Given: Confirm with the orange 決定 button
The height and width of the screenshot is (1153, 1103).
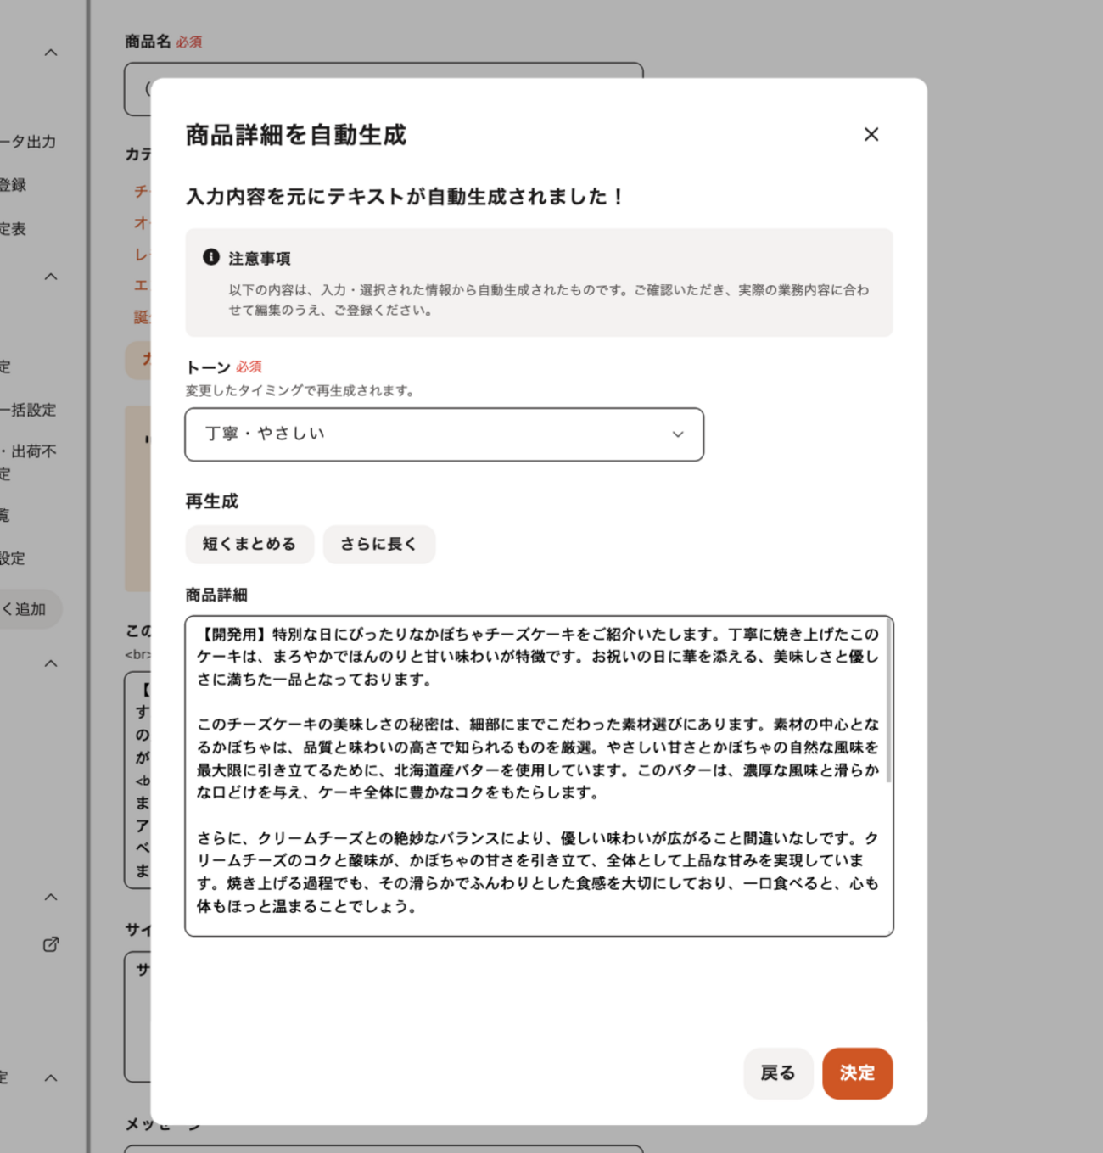Looking at the screenshot, I should click(x=857, y=1073).
